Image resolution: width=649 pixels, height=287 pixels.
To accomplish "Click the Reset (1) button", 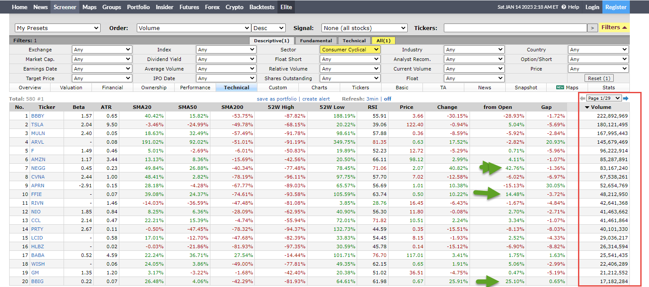I will 600,78.
